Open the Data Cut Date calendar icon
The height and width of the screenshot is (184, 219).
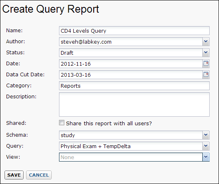pos(206,75)
